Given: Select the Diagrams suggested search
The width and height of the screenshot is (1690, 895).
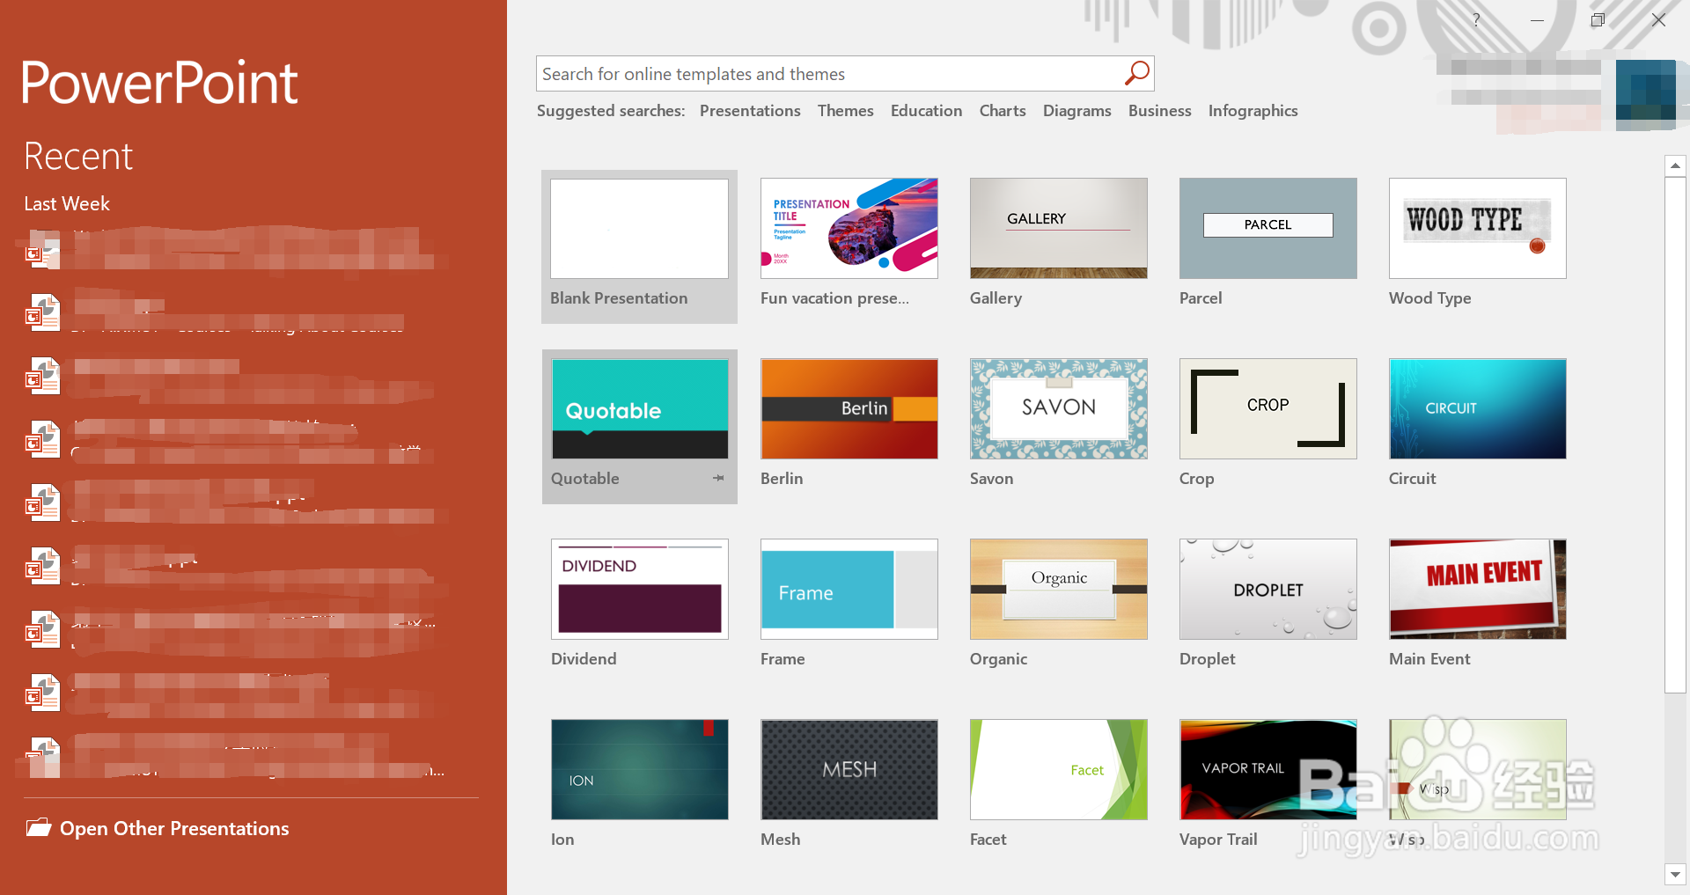Looking at the screenshot, I should 1076,111.
